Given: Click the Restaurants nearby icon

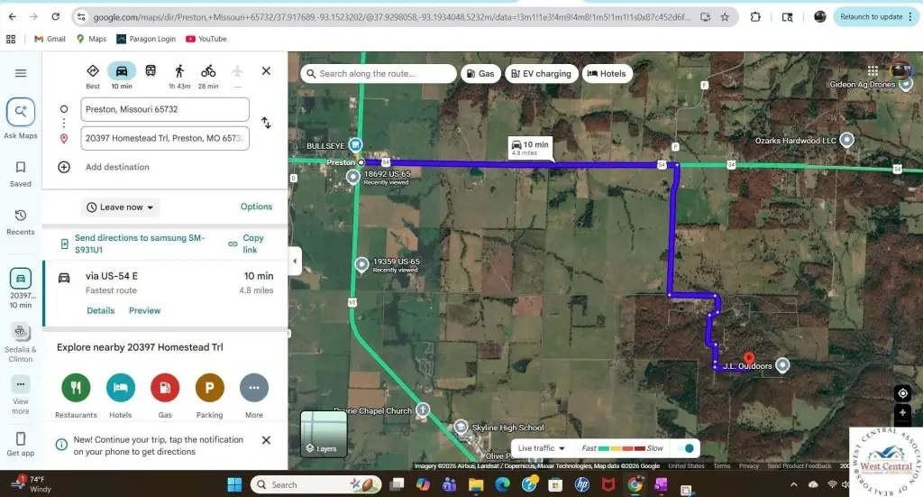Looking at the screenshot, I should 76,388.
